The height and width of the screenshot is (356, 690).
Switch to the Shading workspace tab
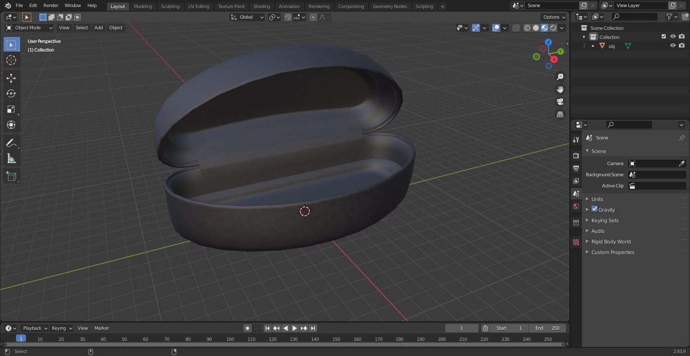[x=262, y=6]
